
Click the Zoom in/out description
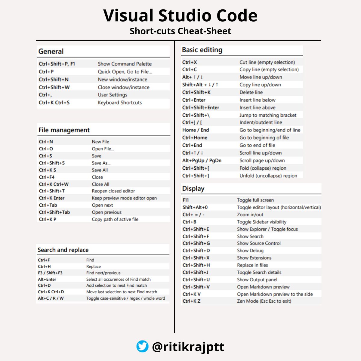250,214
